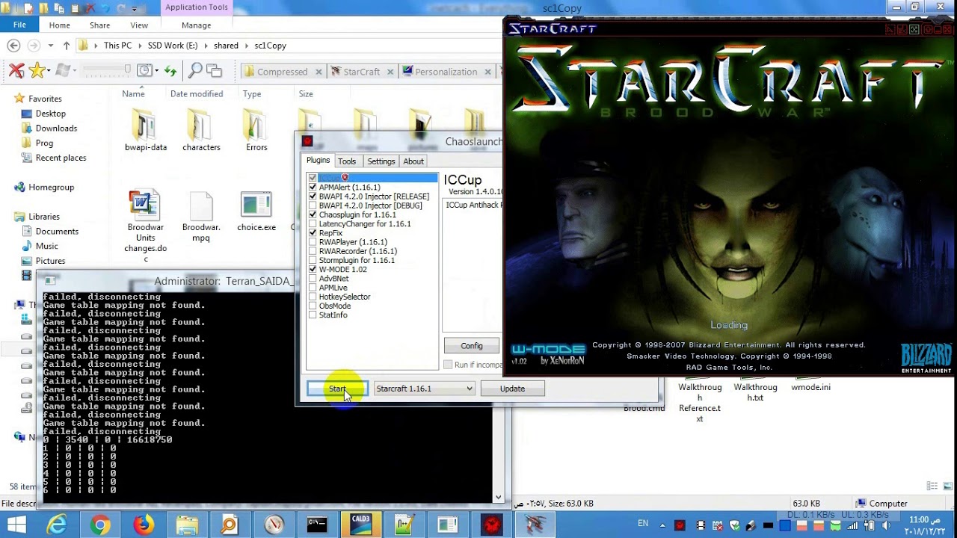Click the Windows Start button

click(16, 525)
